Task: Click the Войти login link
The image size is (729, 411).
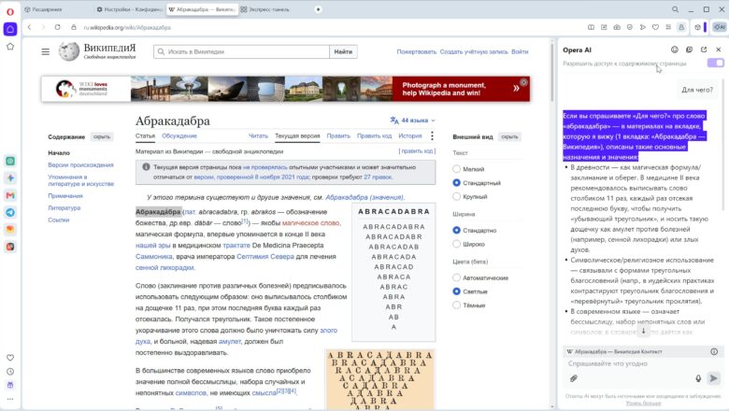Action: click(x=520, y=52)
